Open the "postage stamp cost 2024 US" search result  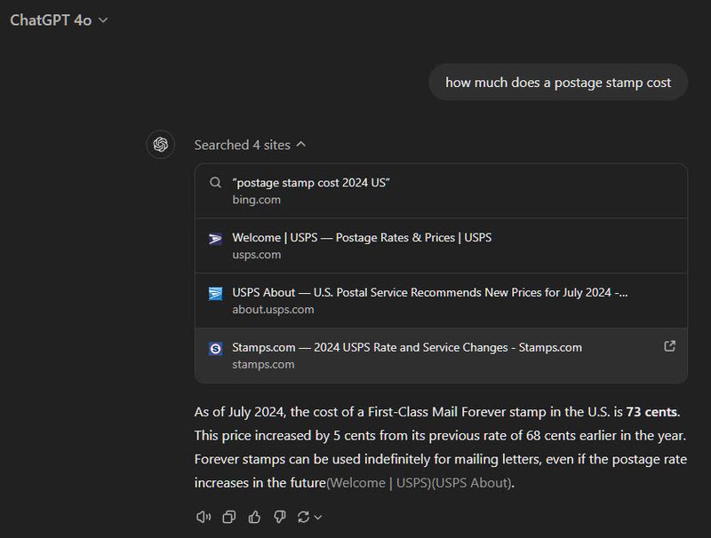(x=441, y=191)
